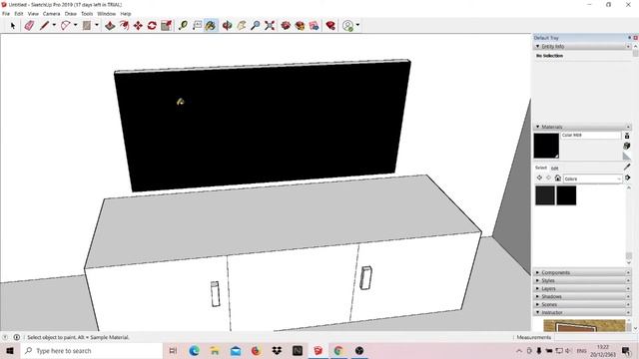Image resolution: width=639 pixels, height=359 pixels.
Task: Select the Rectangle shape tool
Action: [x=87, y=26]
